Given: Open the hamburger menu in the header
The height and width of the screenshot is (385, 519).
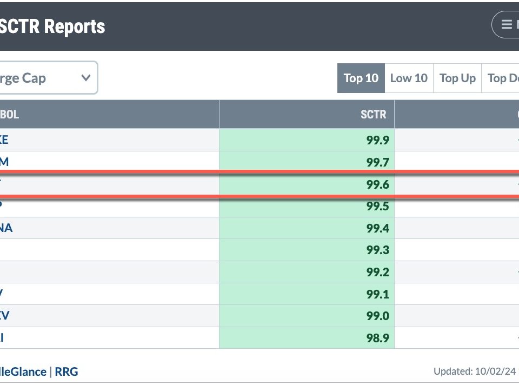Looking at the screenshot, I should [507, 25].
